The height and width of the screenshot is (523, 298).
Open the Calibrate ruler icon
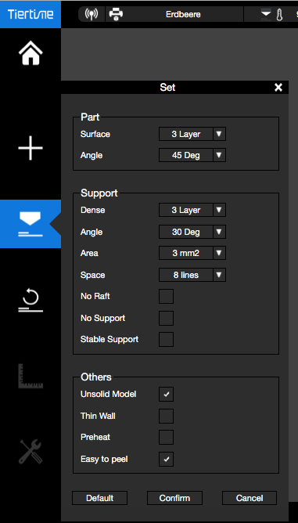[31, 377]
